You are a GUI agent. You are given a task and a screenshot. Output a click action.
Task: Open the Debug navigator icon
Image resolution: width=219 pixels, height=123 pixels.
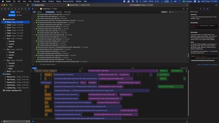coord(22,9)
